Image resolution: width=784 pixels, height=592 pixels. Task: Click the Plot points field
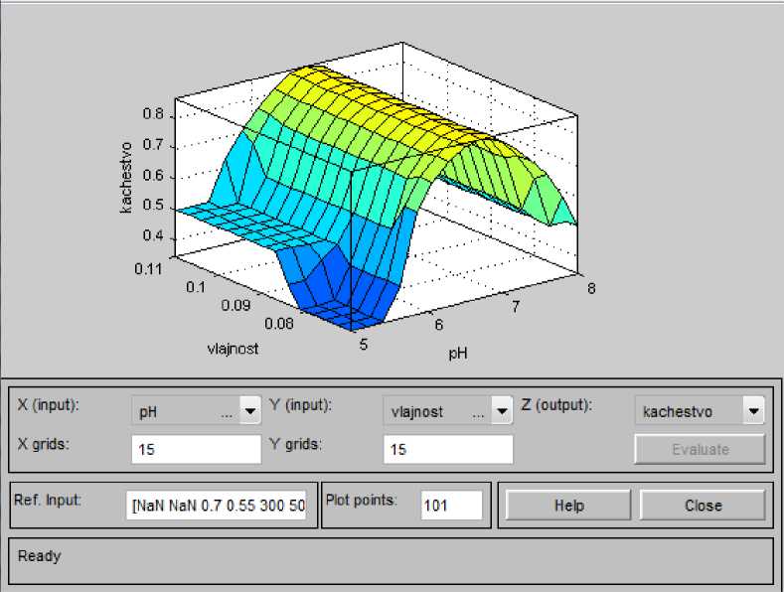click(x=451, y=505)
